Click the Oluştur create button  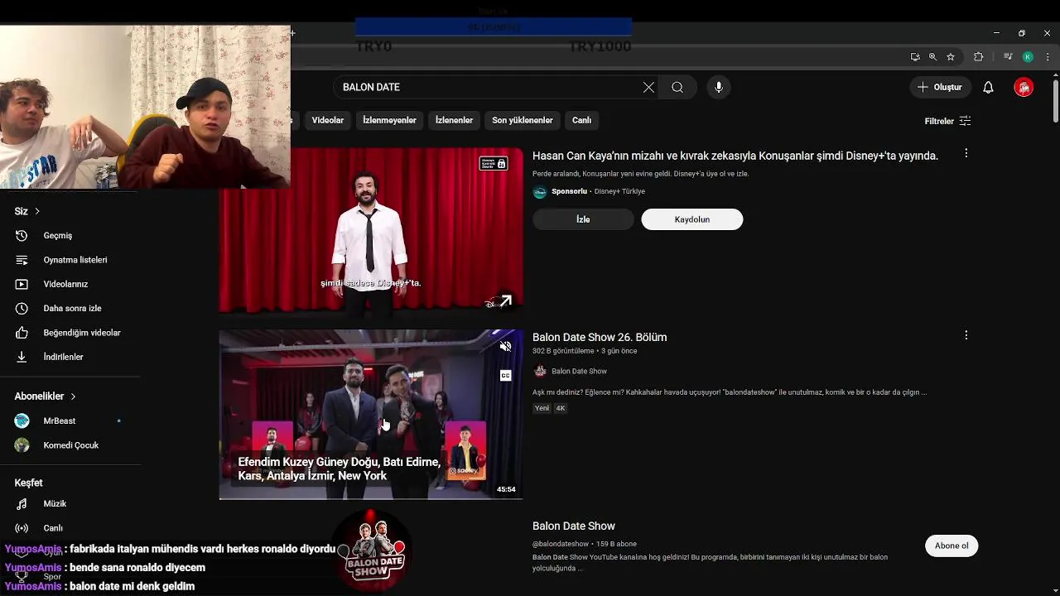pos(940,87)
